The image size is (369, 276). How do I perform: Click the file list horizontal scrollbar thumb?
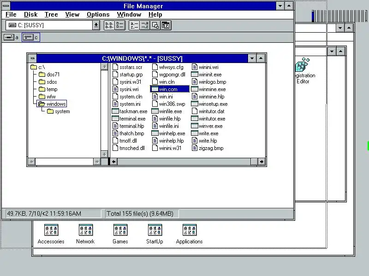(x=254, y=161)
